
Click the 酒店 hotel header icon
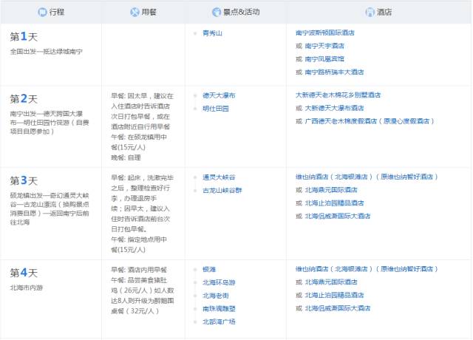[370, 12]
